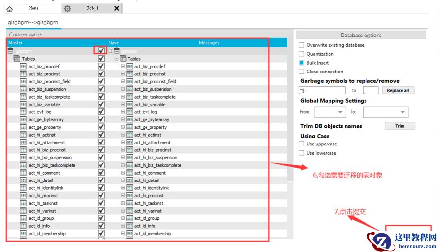Toggle the master database root checkbox
This screenshot has height=252, width=439.
[x=101, y=51]
